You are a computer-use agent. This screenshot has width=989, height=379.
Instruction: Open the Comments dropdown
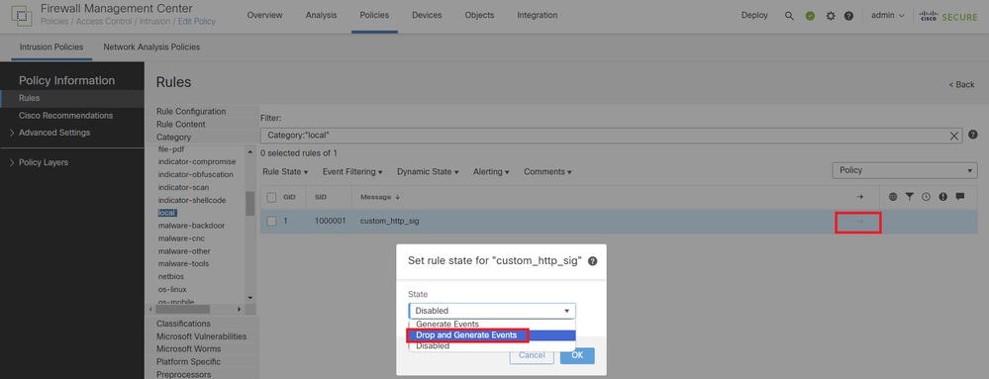tap(547, 171)
